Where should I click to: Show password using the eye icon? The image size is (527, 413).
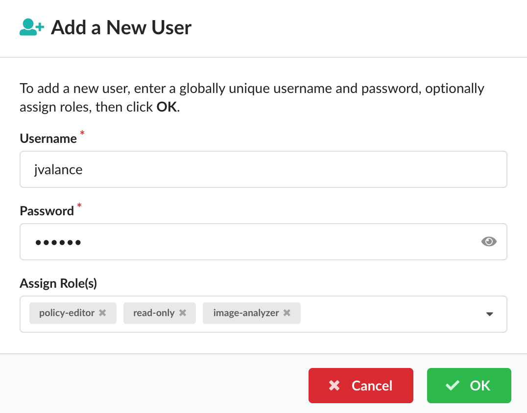(489, 241)
